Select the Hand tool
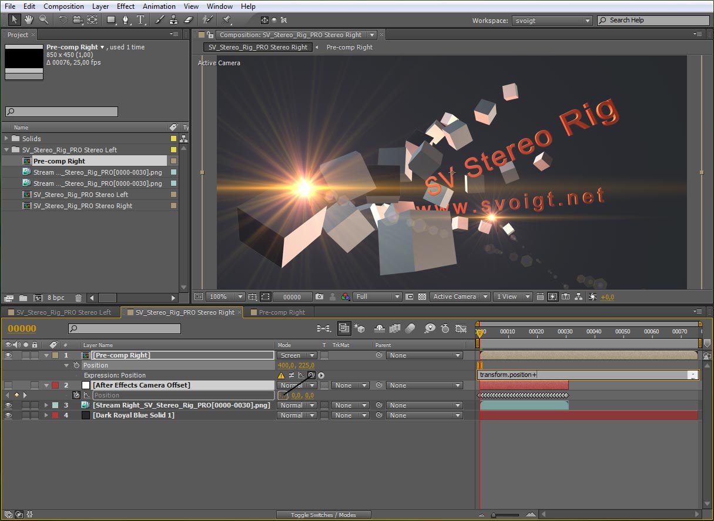Image resolution: width=714 pixels, height=521 pixels. click(x=29, y=20)
